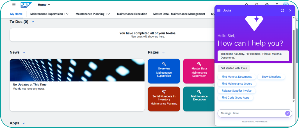Choose the Release Supplier Invoice suggestion
Image resolution: width=299 pixels, height=128 pixels.
237,91
